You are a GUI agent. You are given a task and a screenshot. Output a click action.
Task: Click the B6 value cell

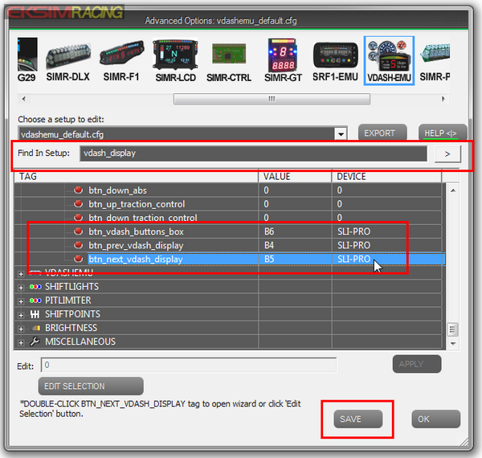(x=295, y=231)
